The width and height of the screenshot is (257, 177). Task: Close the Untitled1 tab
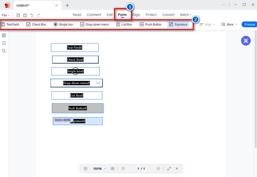(x=57, y=5)
